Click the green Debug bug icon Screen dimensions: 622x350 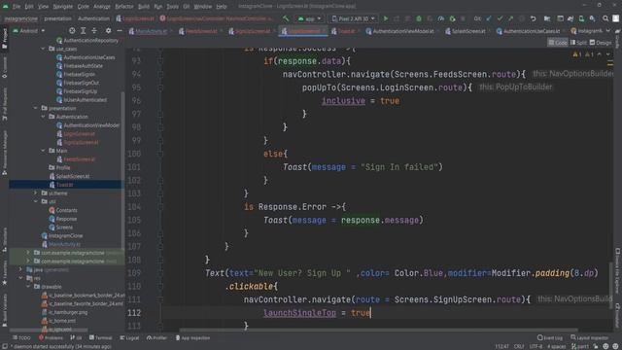tap(419, 18)
